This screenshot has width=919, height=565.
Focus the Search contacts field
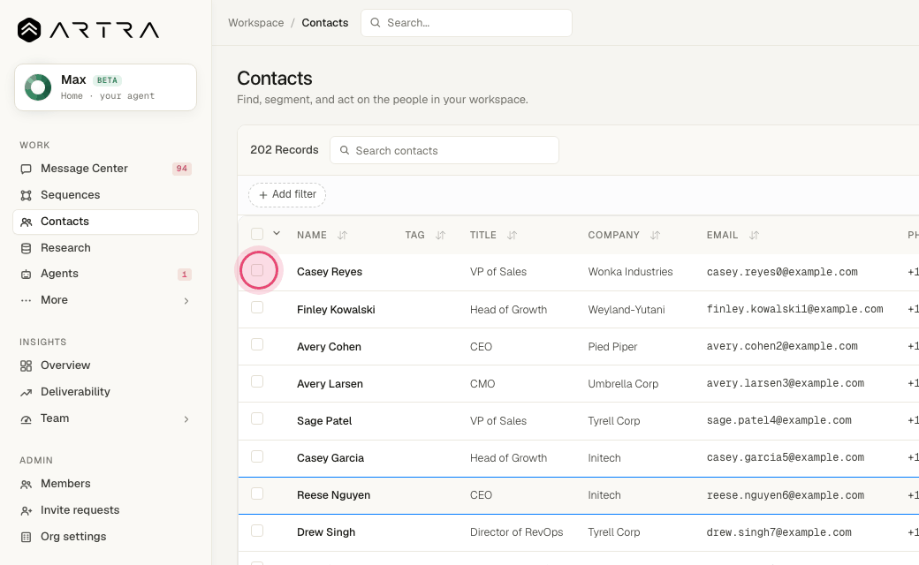[x=444, y=150]
